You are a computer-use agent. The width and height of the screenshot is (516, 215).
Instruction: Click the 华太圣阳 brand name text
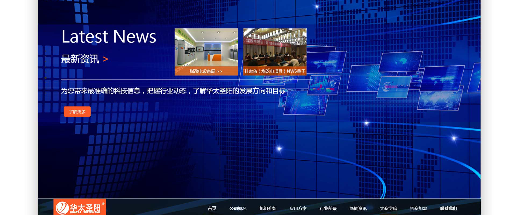point(85,207)
